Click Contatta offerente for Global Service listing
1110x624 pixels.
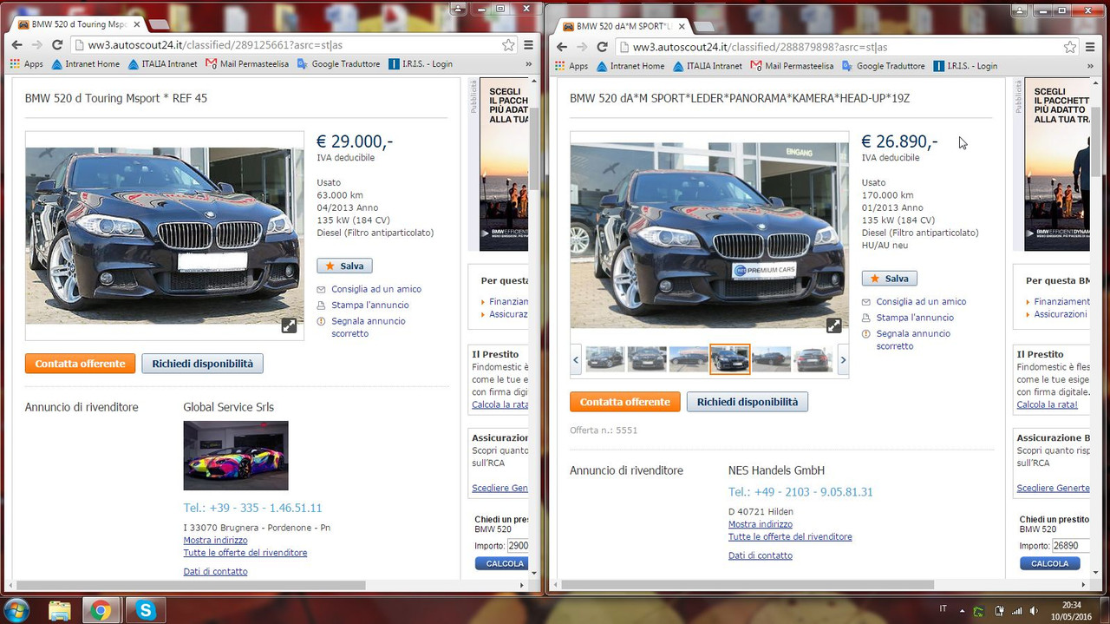[x=80, y=364]
